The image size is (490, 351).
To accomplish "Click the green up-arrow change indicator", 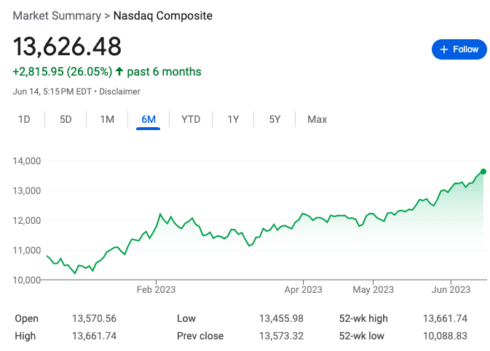I will pos(119,71).
